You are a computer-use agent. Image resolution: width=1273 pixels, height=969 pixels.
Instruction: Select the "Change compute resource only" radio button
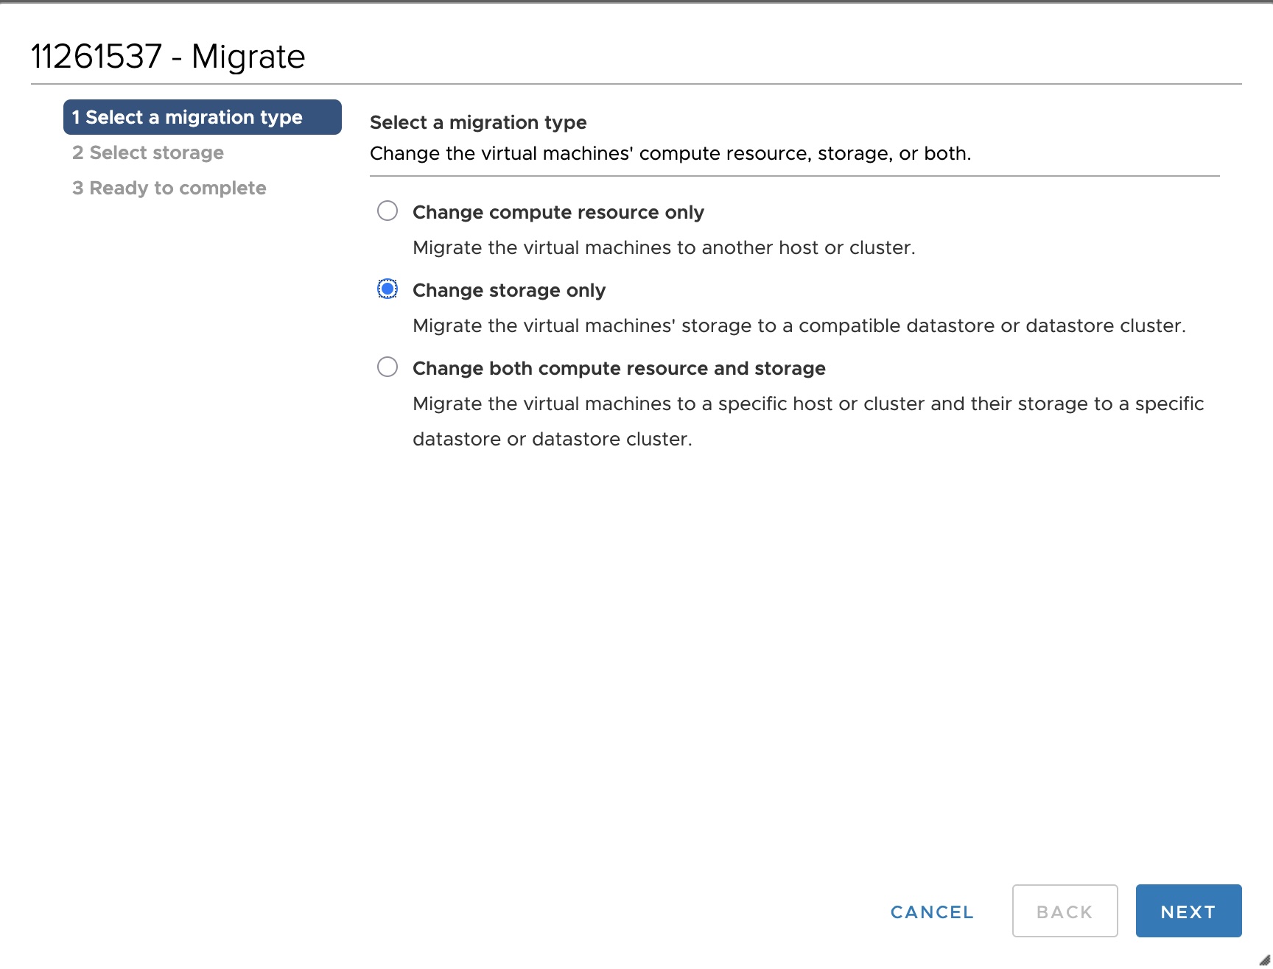[388, 211]
